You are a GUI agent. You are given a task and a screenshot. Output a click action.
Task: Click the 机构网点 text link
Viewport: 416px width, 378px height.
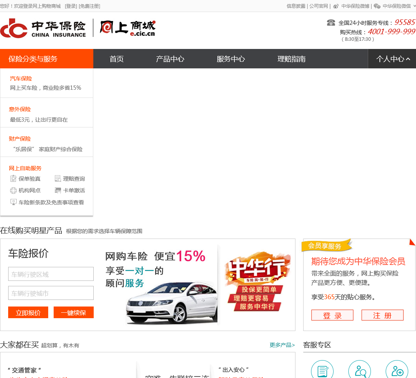pos(30,191)
